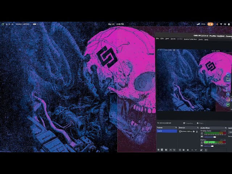The height and width of the screenshot is (174, 232).
Task: Mute Mic/Aux speaker icon
Action: [202, 146]
